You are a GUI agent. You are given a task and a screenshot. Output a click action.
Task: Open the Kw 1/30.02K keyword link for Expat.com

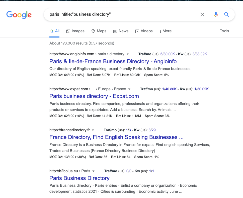pos(201,89)
